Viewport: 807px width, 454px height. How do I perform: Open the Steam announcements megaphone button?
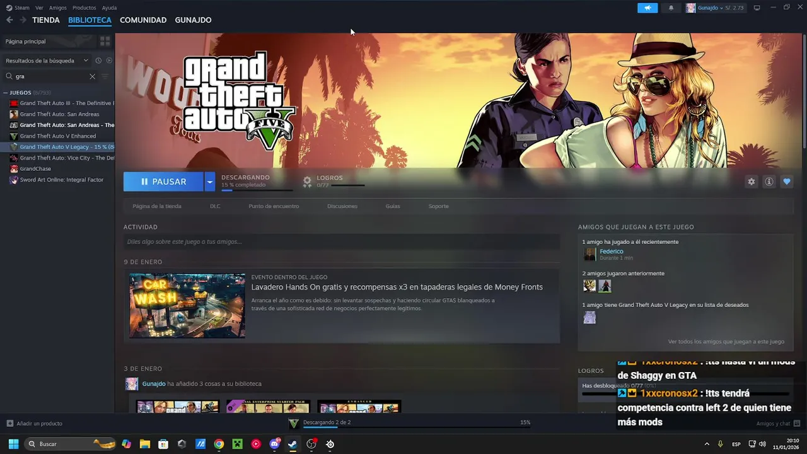(x=647, y=8)
